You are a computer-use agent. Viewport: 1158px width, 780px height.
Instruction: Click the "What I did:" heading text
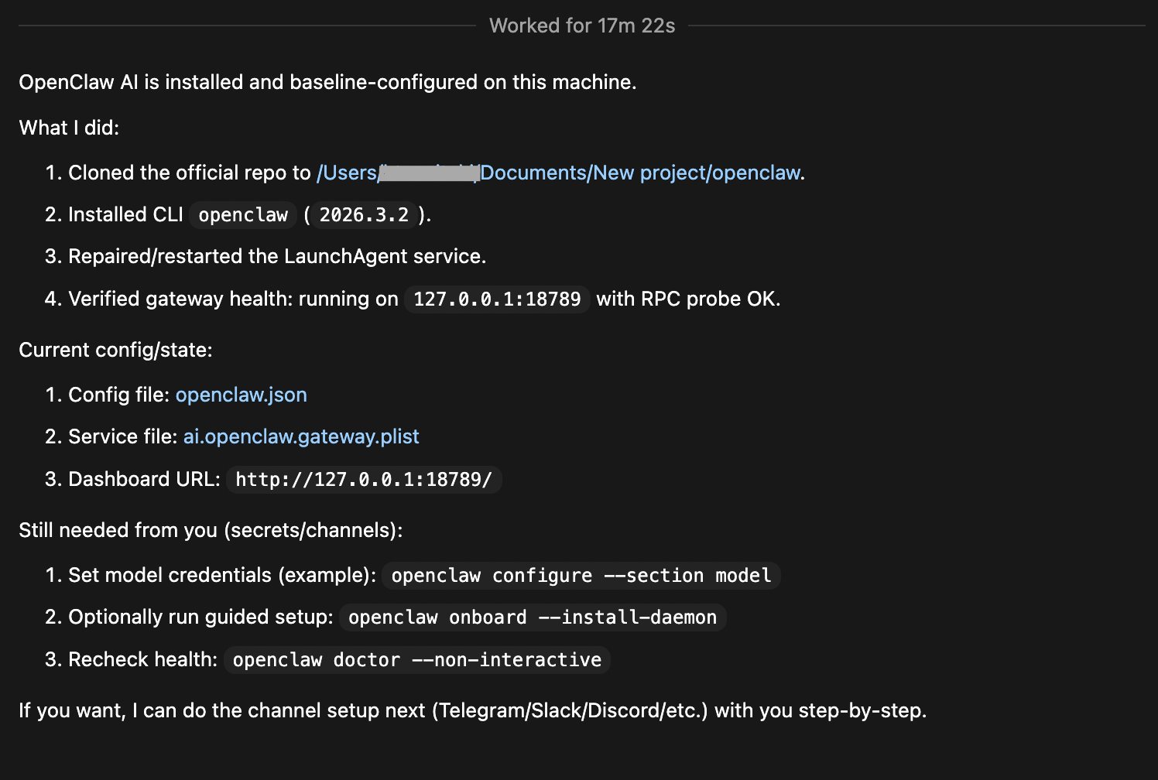[69, 128]
